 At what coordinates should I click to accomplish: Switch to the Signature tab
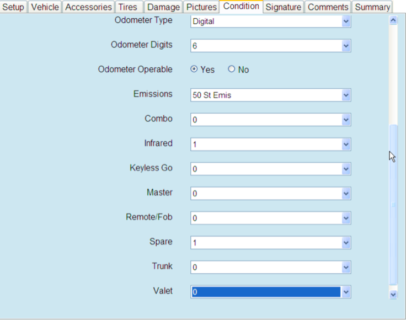click(x=284, y=7)
